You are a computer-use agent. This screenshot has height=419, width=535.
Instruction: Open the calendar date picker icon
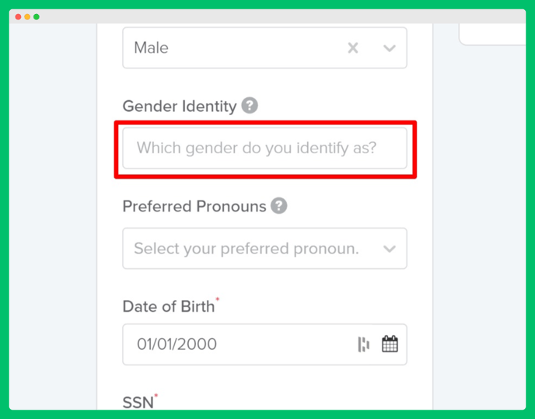click(390, 344)
